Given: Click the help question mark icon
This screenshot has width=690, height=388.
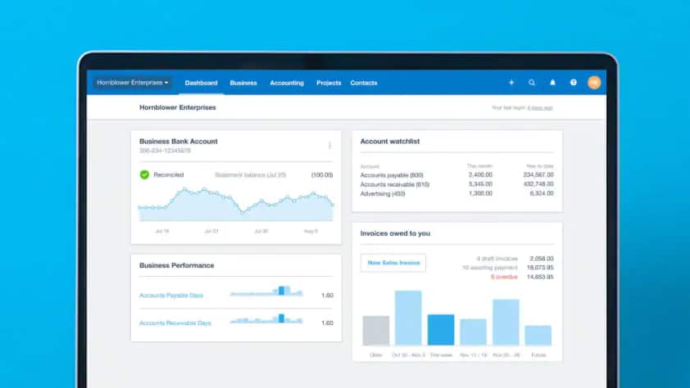Looking at the screenshot, I should (x=574, y=83).
